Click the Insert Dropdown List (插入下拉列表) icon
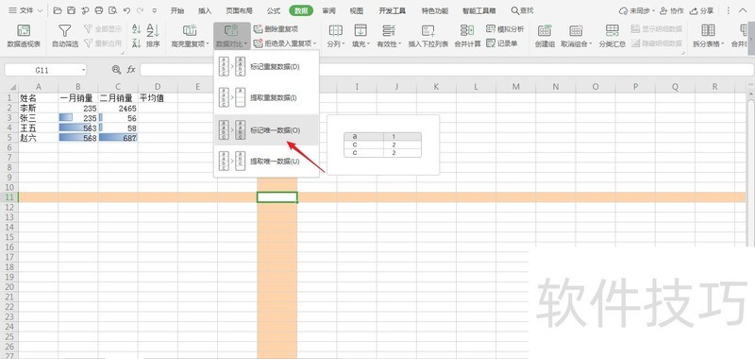 (428, 31)
